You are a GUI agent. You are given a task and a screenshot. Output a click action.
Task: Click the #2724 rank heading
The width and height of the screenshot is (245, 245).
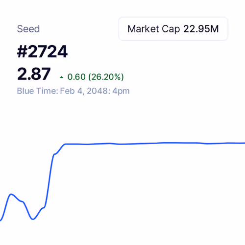coord(42,51)
